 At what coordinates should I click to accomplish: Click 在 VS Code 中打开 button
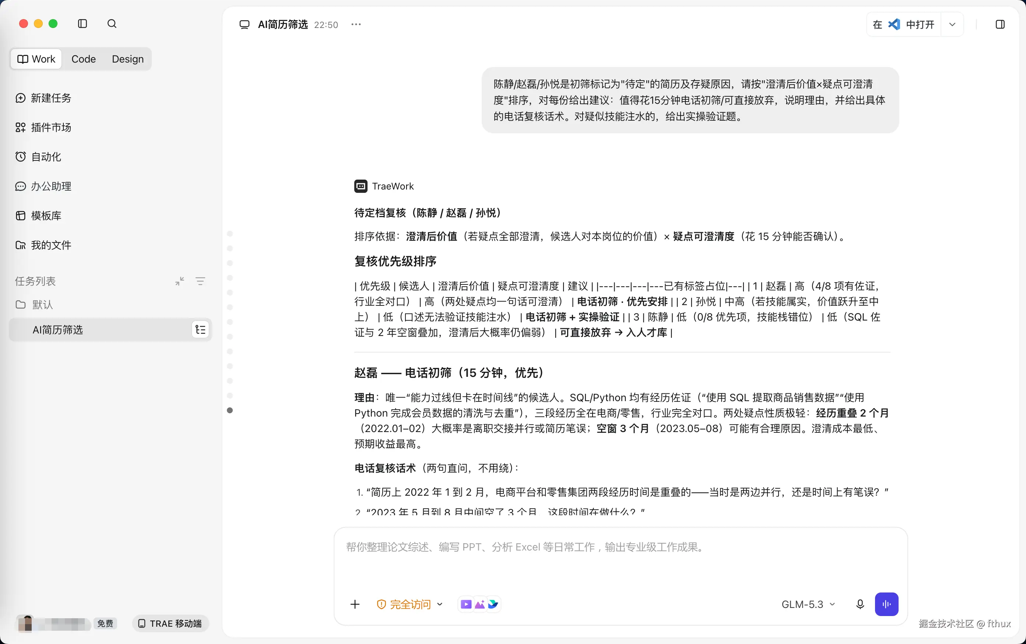pos(903,24)
